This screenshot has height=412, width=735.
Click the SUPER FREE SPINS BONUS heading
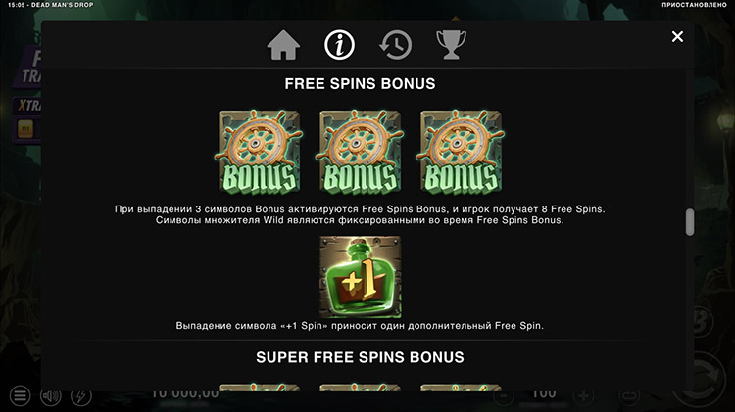click(360, 357)
